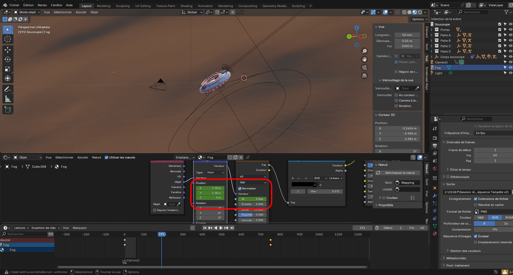Open the Mode objet dropdown

27,12
